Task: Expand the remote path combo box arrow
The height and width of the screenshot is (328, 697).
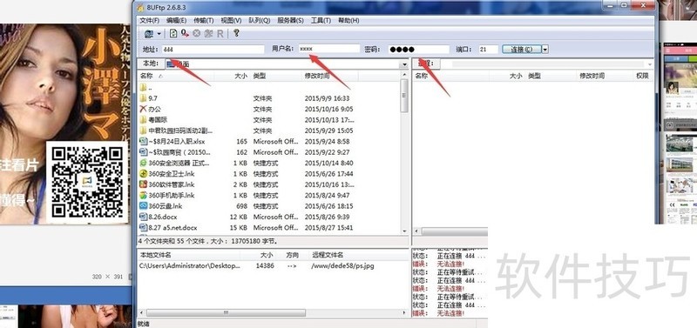Action: [x=649, y=64]
